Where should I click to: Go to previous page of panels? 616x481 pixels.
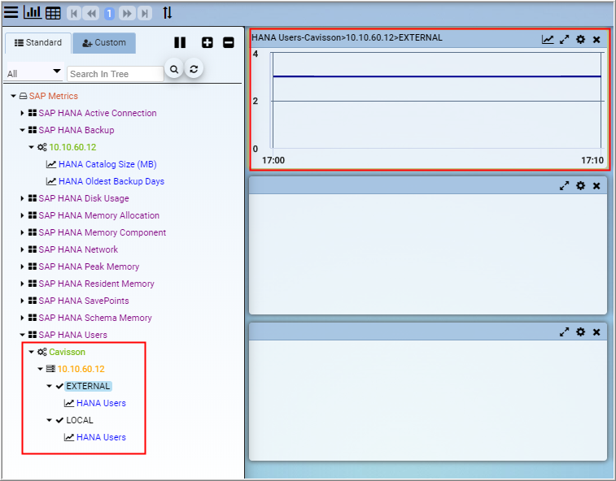(91, 14)
